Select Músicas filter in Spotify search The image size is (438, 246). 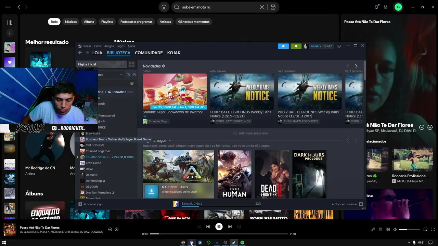71,22
